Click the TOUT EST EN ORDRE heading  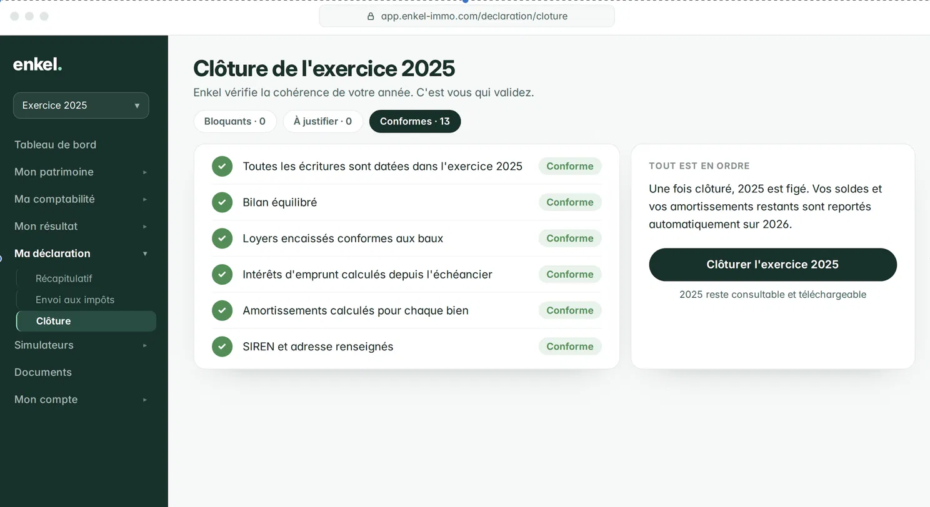coord(699,166)
